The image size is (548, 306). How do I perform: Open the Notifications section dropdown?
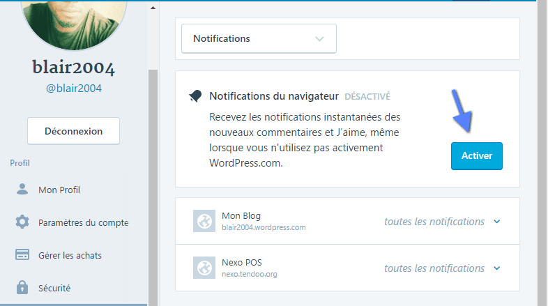click(x=259, y=38)
